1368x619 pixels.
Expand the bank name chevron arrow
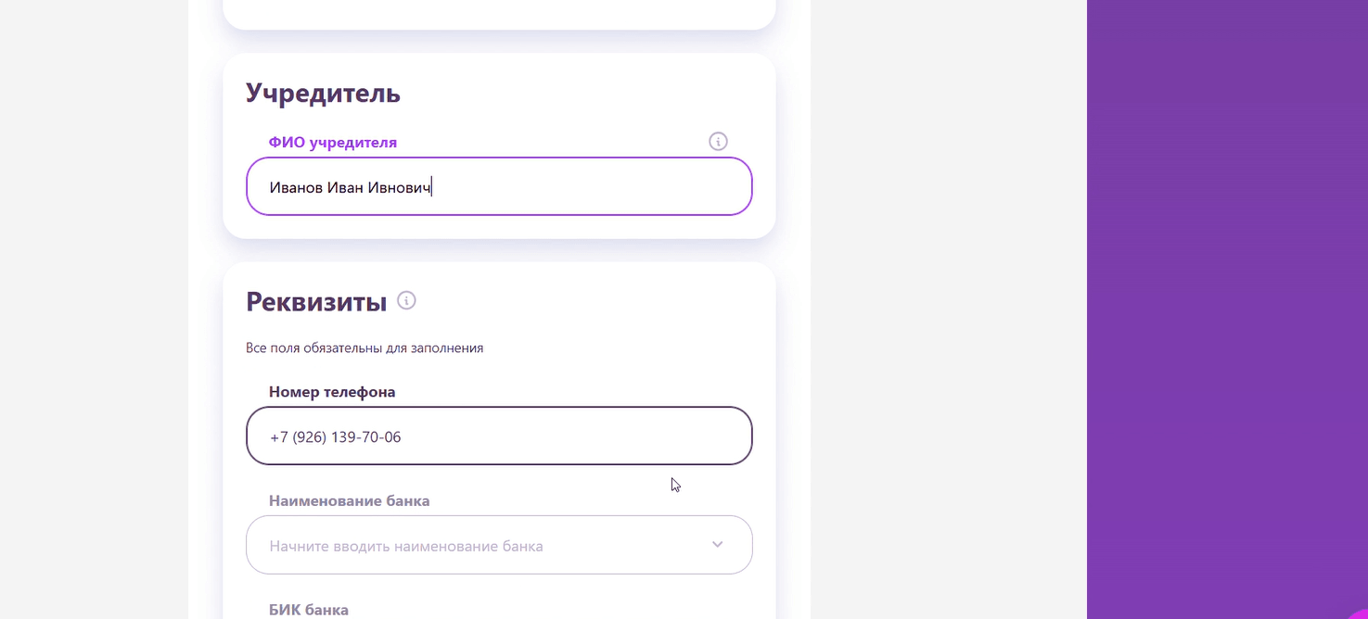pos(717,545)
